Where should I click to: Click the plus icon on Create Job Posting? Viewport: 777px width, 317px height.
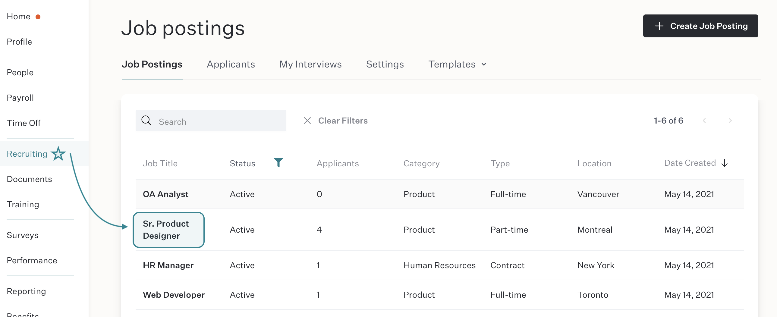coord(659,26)
